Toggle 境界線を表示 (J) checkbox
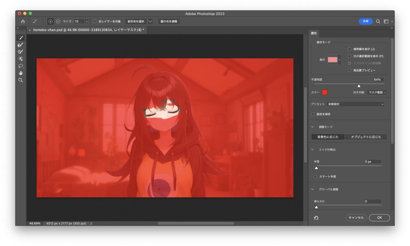 (349, 49)
